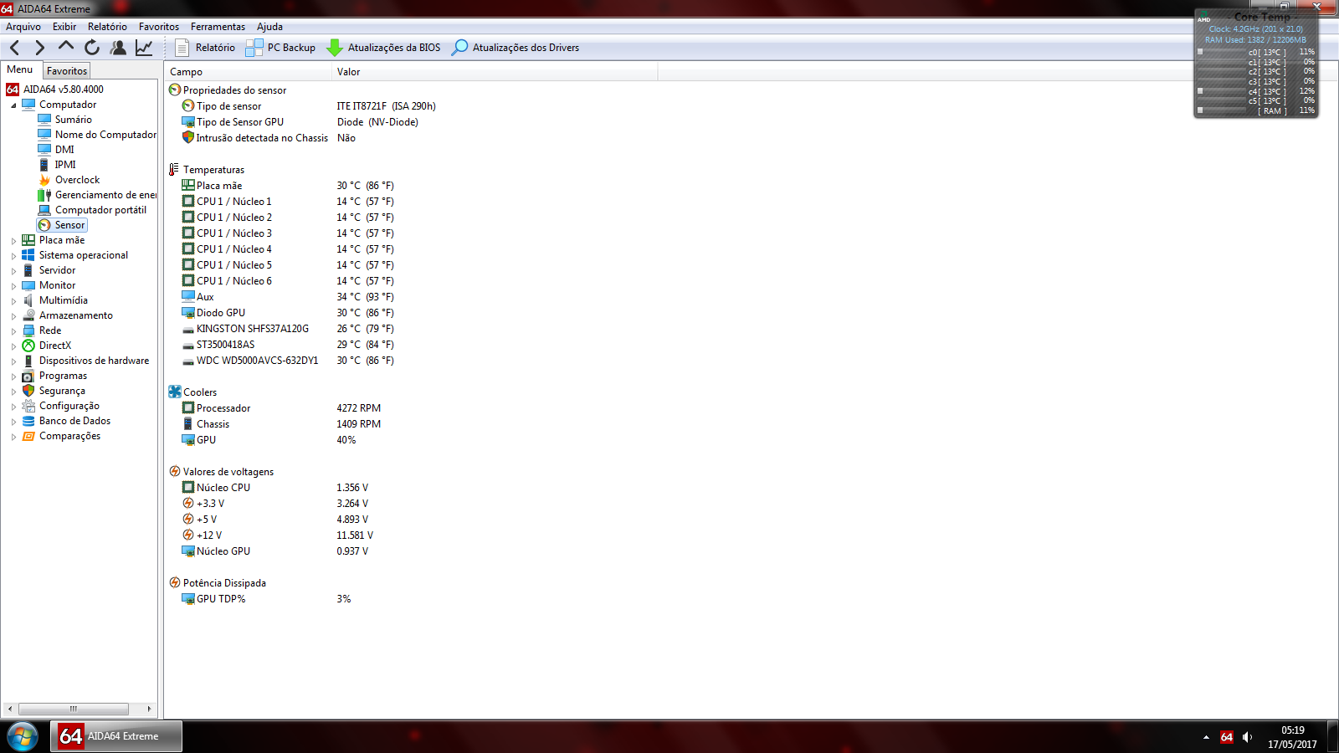This screenshot has width=1339, height=753.
Task: Open the Ajuda menu
Action: (x=269, y=27)
